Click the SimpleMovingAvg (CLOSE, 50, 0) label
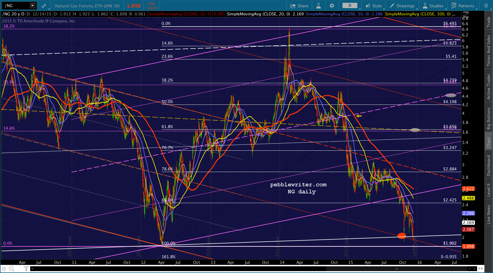Screen dimensions: 493x273 coord(338,14)
